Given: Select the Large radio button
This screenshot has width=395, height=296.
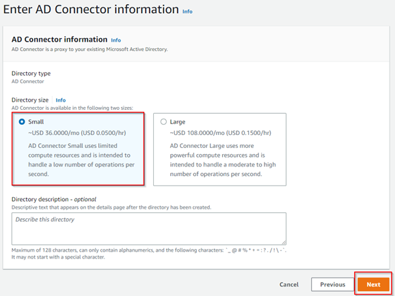Looking at the screenshot, I should (x=163, y=121).
